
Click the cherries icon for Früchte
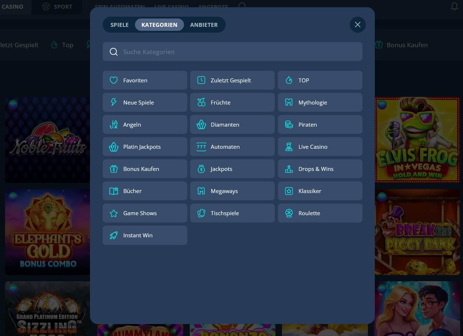(201, 102)
